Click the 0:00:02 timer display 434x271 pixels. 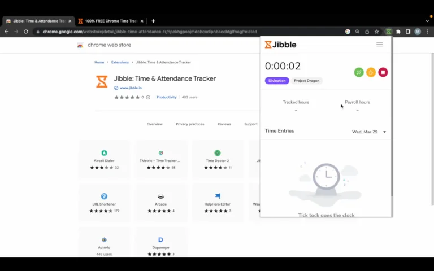pyautogui.click(x=283, y=66)
